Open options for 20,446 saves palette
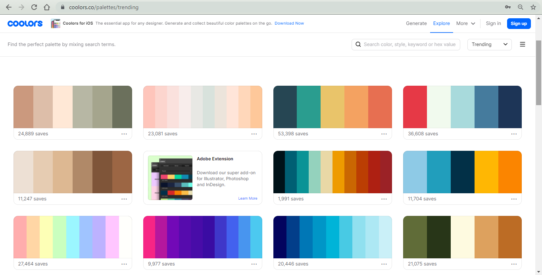The height and width of the screenshot is (275, 542). point(384,264)
